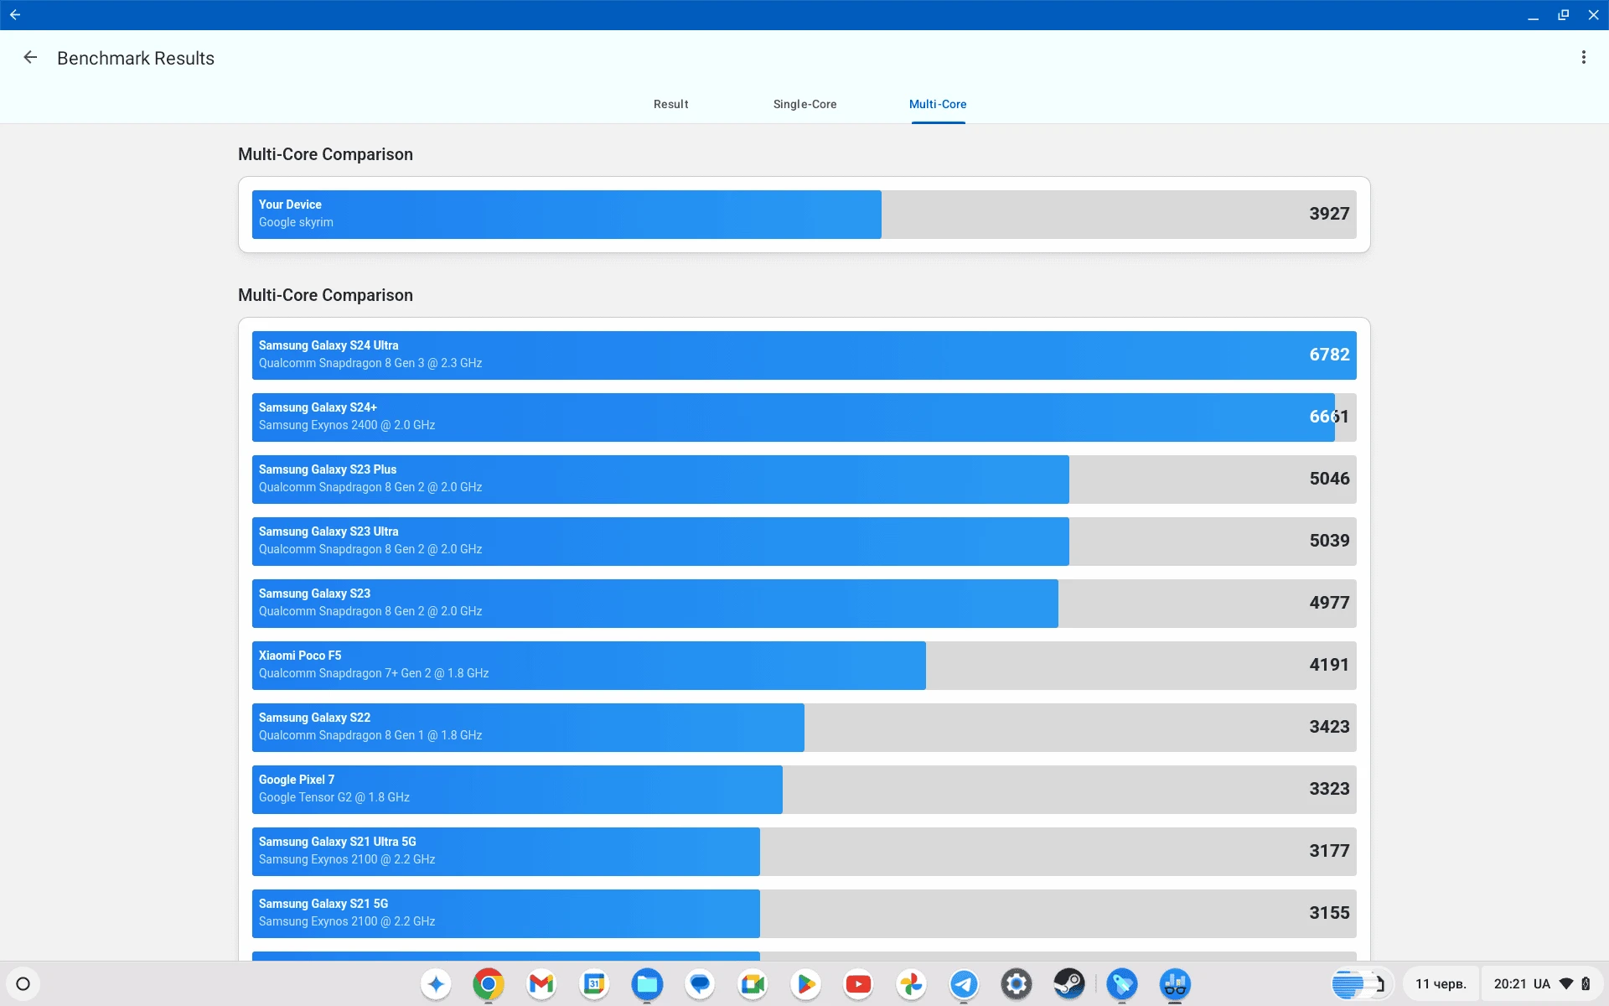Click Samsung Galaxy S21 Ultra 5G label
The width and height of the screenshot is (1609, 1006).
pos(337,842)
